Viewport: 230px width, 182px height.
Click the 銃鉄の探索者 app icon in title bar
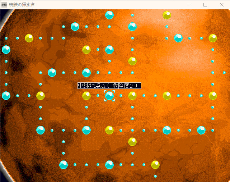click(x=5, y=5)
